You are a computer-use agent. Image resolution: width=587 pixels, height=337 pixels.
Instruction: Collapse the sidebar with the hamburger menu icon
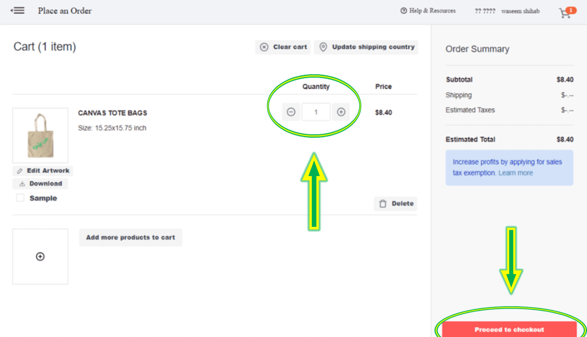click(x=17, y=11)
